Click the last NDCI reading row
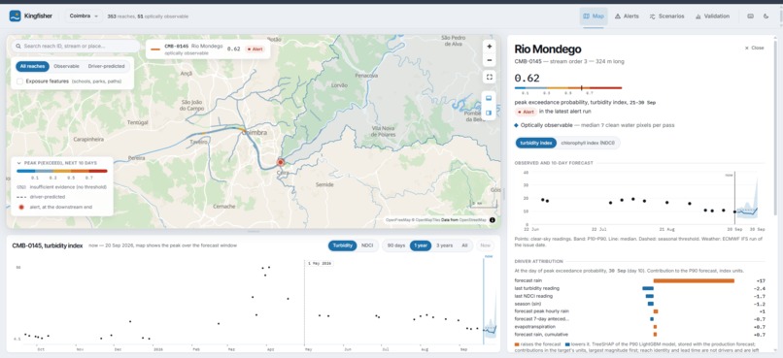Image resolution: width=783 pixels, height=358 pixels. click(640, 296)
